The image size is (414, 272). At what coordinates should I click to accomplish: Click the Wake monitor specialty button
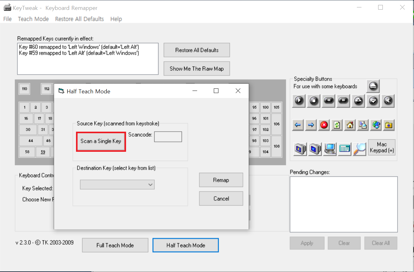coord(315,149)
